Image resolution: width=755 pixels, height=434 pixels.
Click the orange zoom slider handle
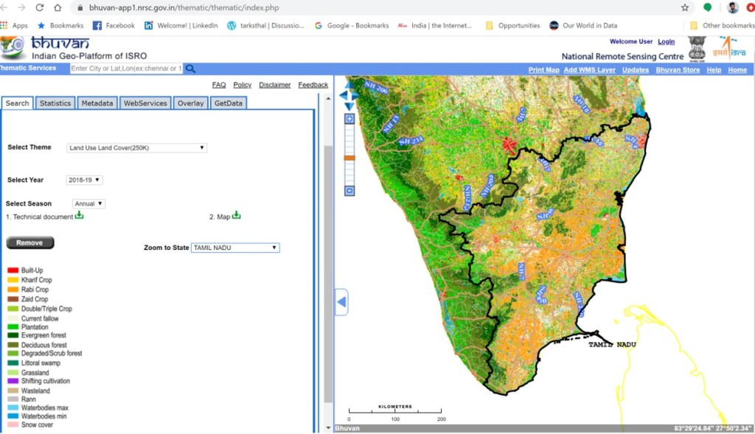[x=349, y=158]
